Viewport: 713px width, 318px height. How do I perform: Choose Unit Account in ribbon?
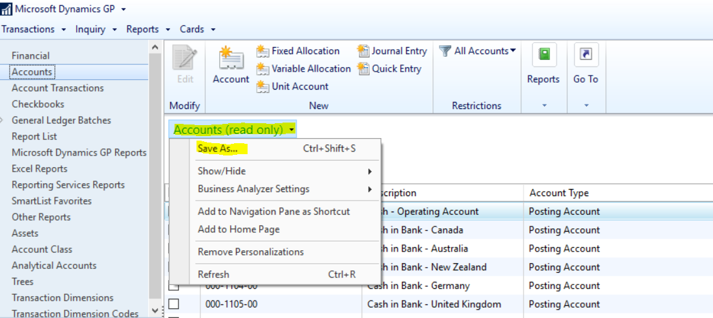[292, 86]
